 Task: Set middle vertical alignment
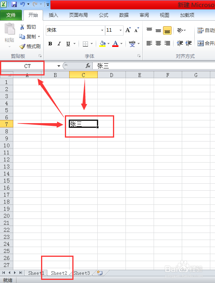click(x=158, y=30)
